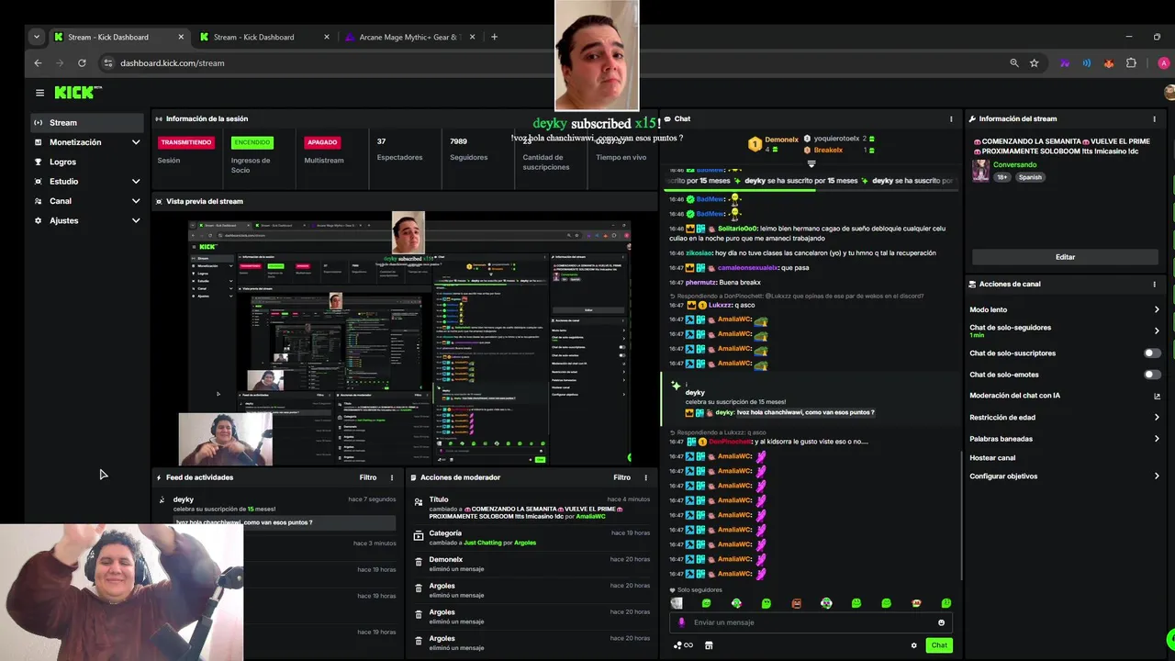1175x661 pixels.
Task: Open the browser extensions puzzle icon
Action: (x=1131, y=63)
